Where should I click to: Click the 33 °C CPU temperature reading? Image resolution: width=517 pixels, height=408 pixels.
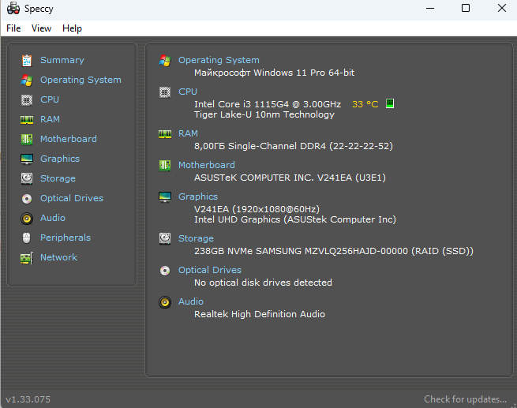[365, 104]
